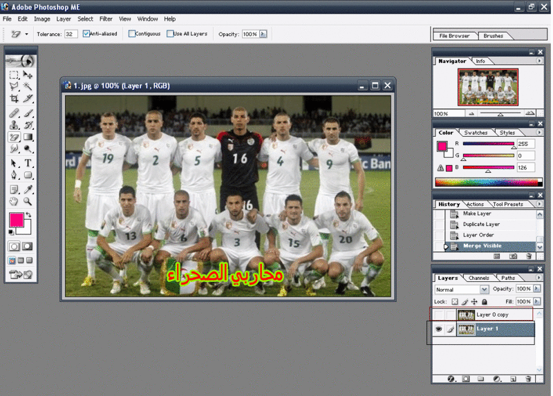The image size is (553, 396).
Task: Select the Clone Stamp tool
Action: click(14, 125)
